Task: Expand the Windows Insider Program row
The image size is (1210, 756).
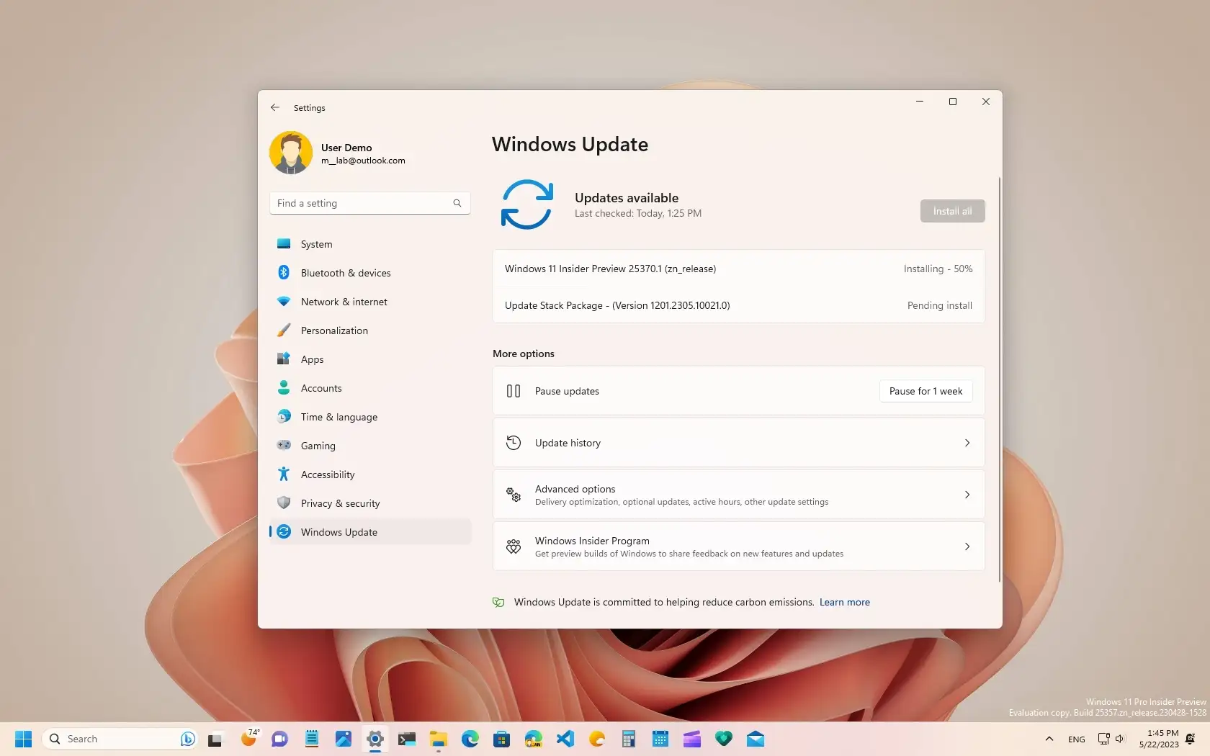Action: coord(738,546)
